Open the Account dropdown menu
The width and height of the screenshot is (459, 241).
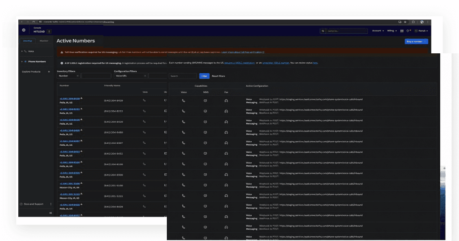[x=378, y=31]
